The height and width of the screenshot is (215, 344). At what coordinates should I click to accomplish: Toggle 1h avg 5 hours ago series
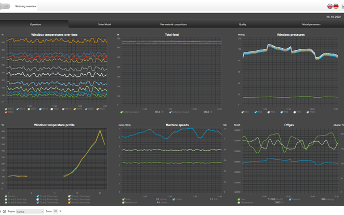tap(69, 199)
